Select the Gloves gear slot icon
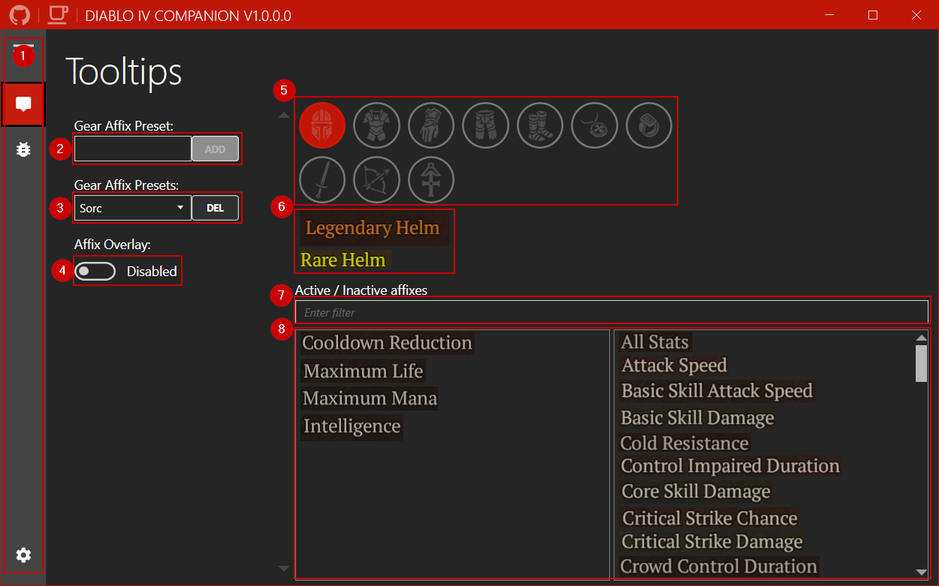 click(x=431, y=125)
